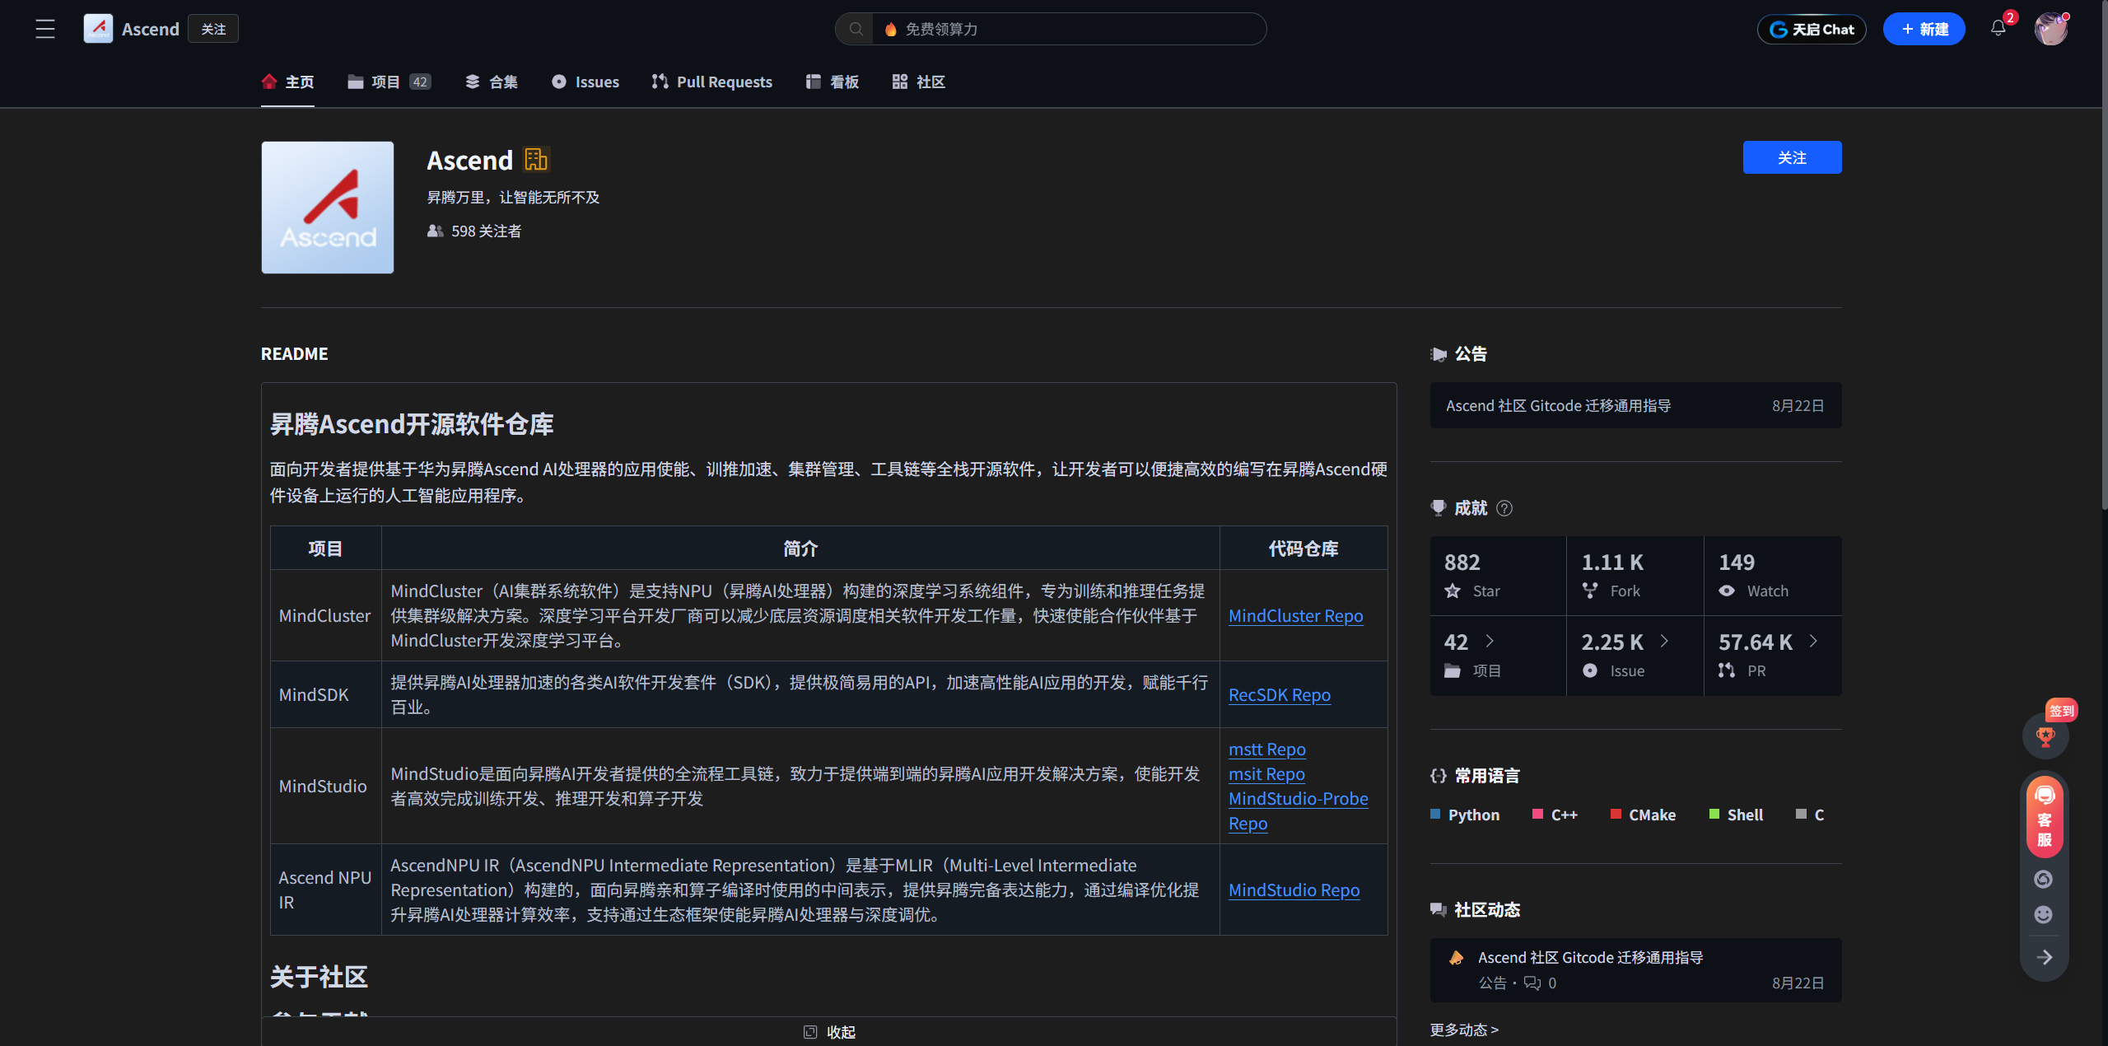Screen dimensions: 2108x1046
Task: Toggle the small follow button beside Ascend logo
Action: pos(213,29)
